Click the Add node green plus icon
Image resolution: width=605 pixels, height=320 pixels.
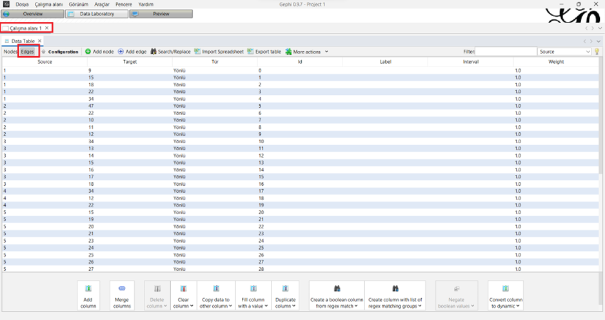pos(88,52)
